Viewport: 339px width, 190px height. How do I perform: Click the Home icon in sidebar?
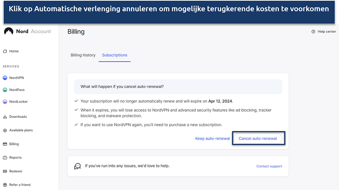pos(5,51)
